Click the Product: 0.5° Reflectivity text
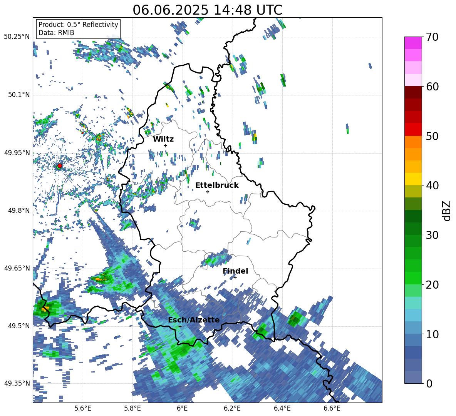456x416 pixels. tap(78, 25)
